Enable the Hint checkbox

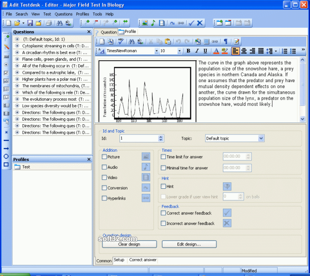click(x=163, y=186)
